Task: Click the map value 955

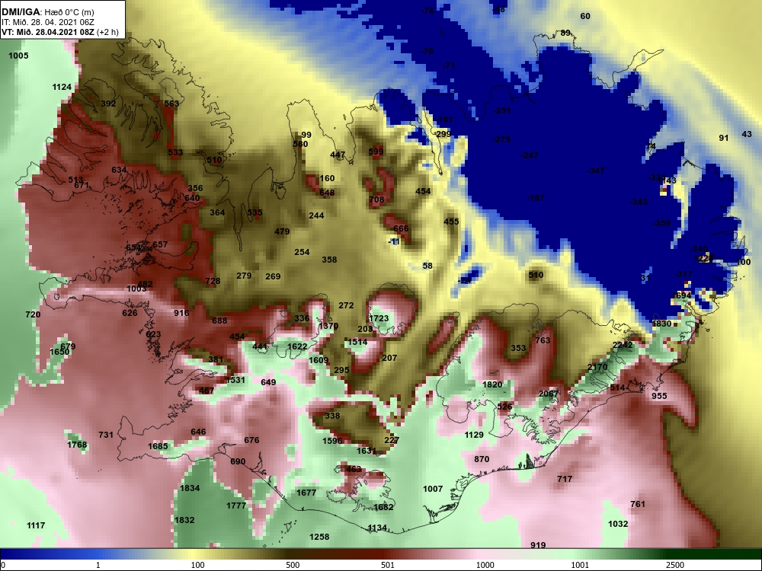Action: coord(659,396)
